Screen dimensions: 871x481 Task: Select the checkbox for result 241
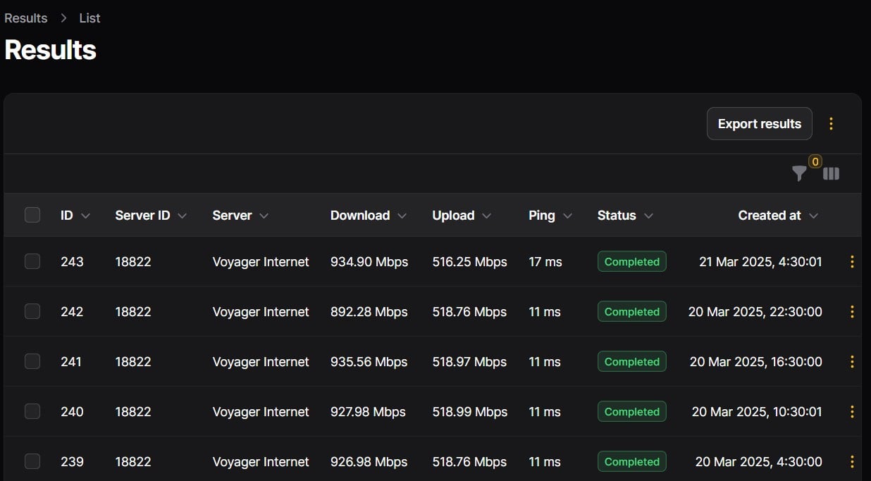pos(32,362)
